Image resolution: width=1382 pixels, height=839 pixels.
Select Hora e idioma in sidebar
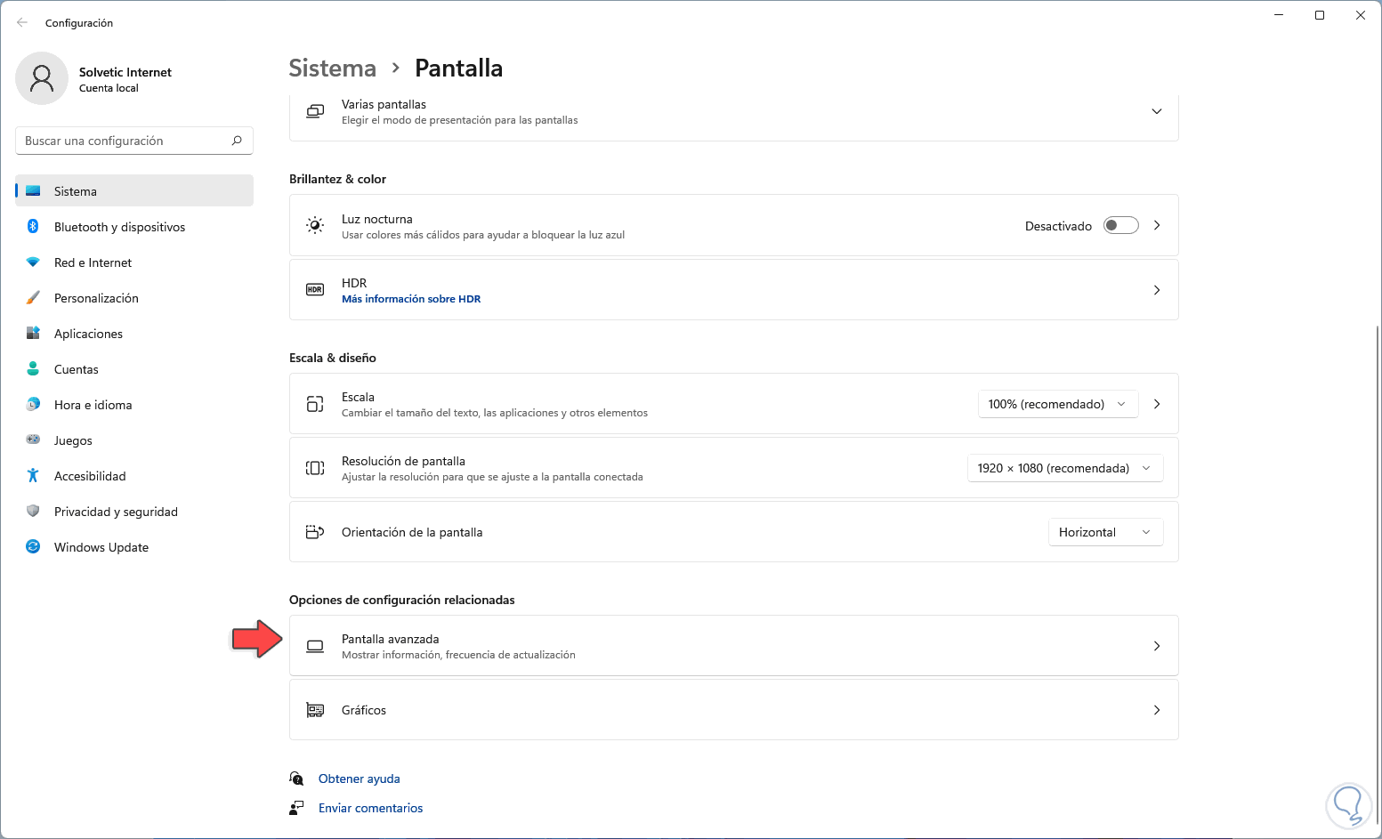93,405
